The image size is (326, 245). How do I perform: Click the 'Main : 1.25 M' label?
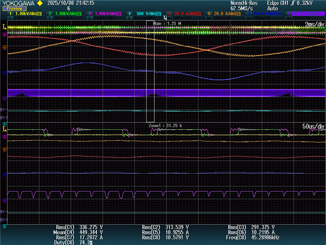tap(167, 23)
